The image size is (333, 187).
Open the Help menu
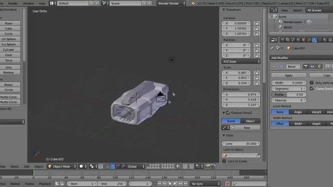(42, 4)
